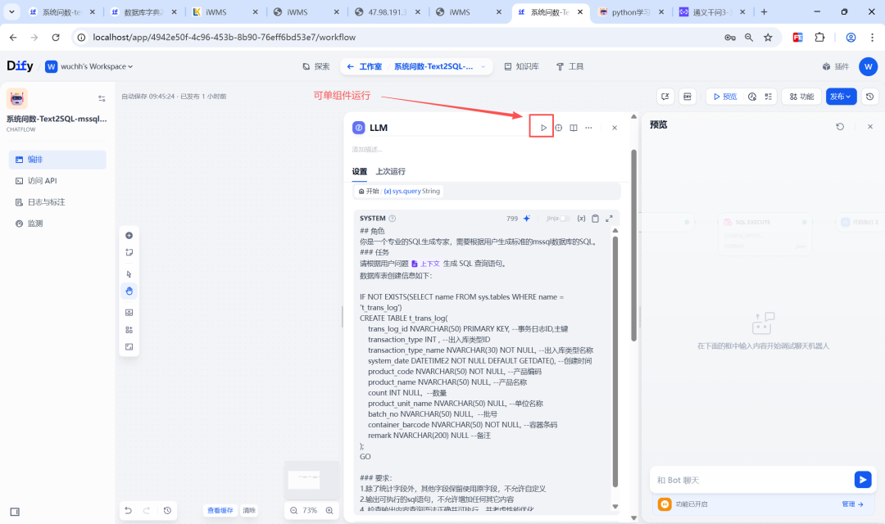
Task: Open the LLM node more-options ellipsis menu
Action: coord(588,128)
